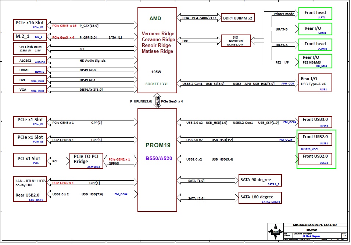The image size is (351, 245).
Task: Click the Rear I/O COM1 block
Action: (315, 30)
